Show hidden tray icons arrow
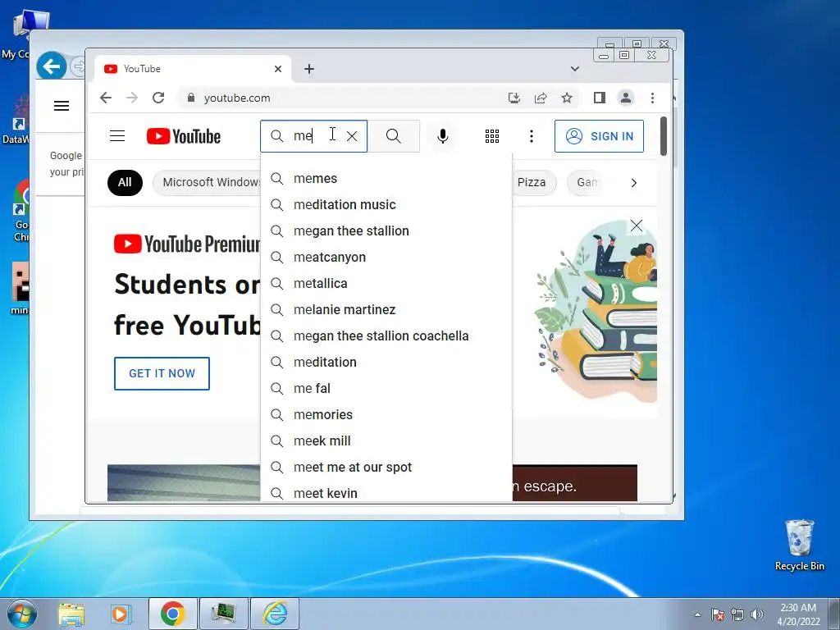The image size is (840, 630). [x=697, y=614]
